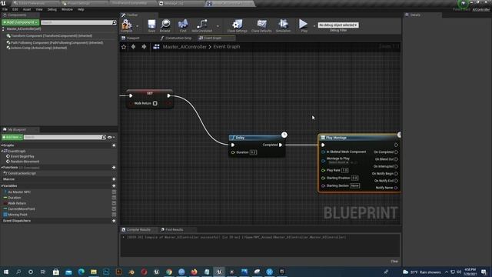The width and height of the screenshot is (492, 277).
Task: Click the blueprint icon beside Master_AIController breadcrumb
Action: pyautogui.click(x=156, y=47)
